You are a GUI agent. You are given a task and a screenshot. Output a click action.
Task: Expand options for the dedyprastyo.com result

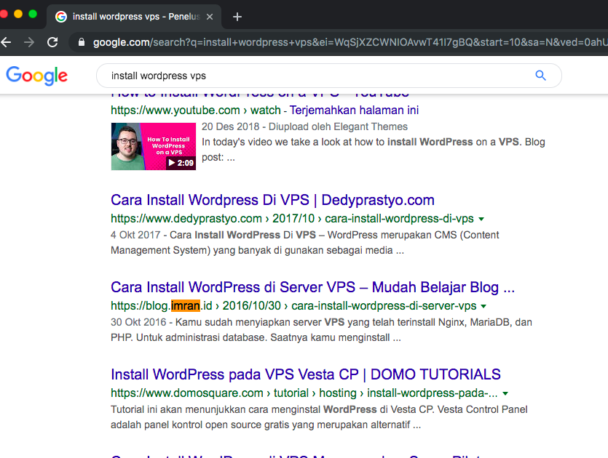(481, 218)
